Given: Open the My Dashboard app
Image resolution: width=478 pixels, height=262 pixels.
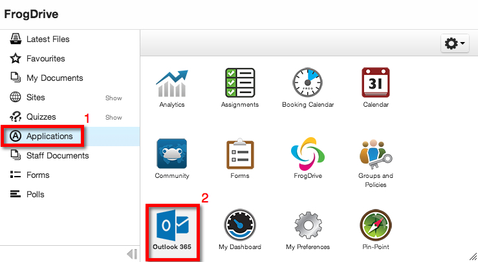Looking at the screenshot, I should tap(239, 230).
